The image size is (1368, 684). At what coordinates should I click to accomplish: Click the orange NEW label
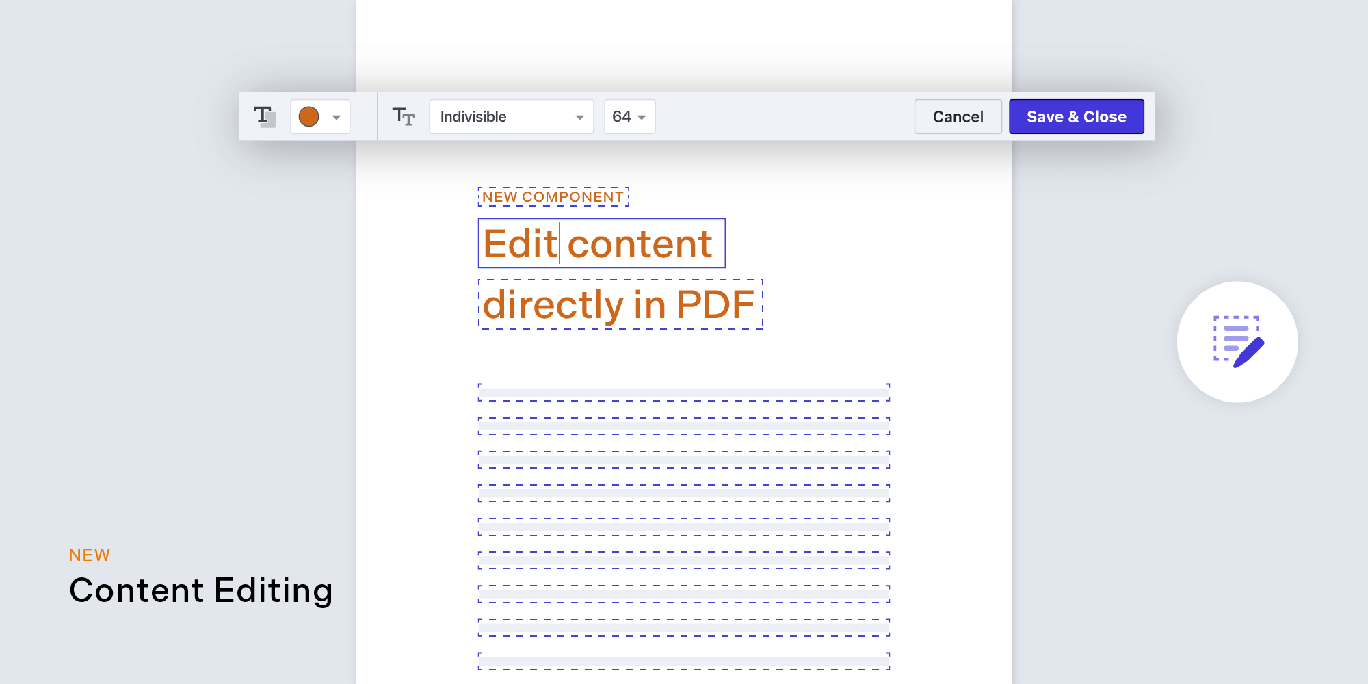[x=88, y=555]
